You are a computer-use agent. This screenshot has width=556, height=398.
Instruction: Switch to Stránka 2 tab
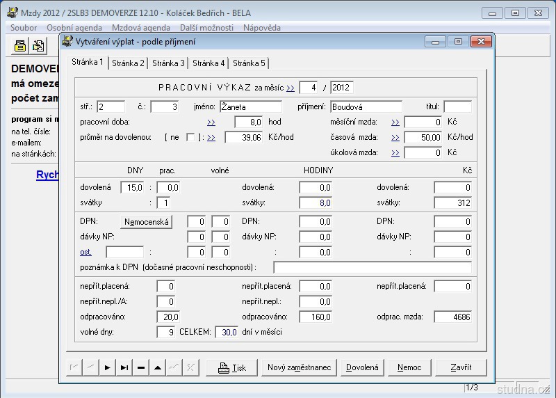pos(129,63)
